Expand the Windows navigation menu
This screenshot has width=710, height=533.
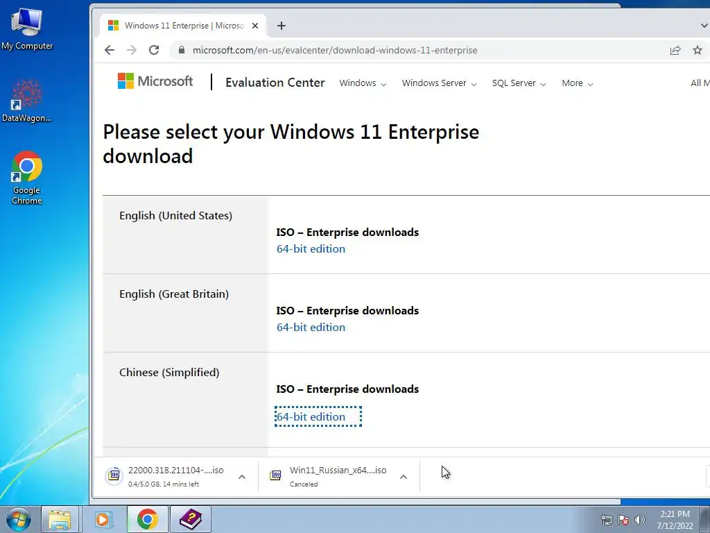pyautogui.click(x=363, y=83)
